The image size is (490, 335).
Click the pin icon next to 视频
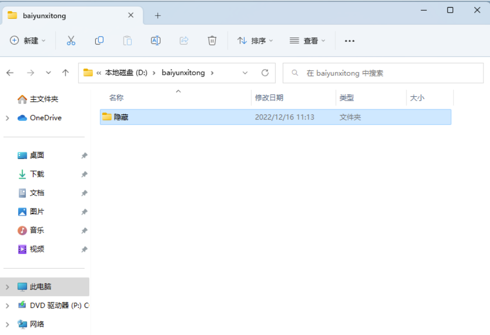[x=84, y=249]
